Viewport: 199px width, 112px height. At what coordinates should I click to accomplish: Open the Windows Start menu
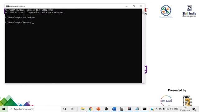click(x=4, y=109)
